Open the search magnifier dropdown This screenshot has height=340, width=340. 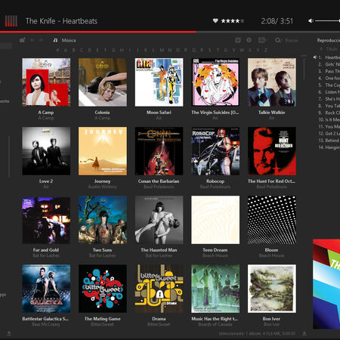278,40
